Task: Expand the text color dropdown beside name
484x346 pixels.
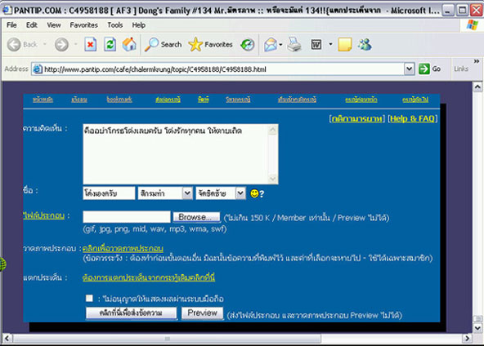Action: point(187,193)
